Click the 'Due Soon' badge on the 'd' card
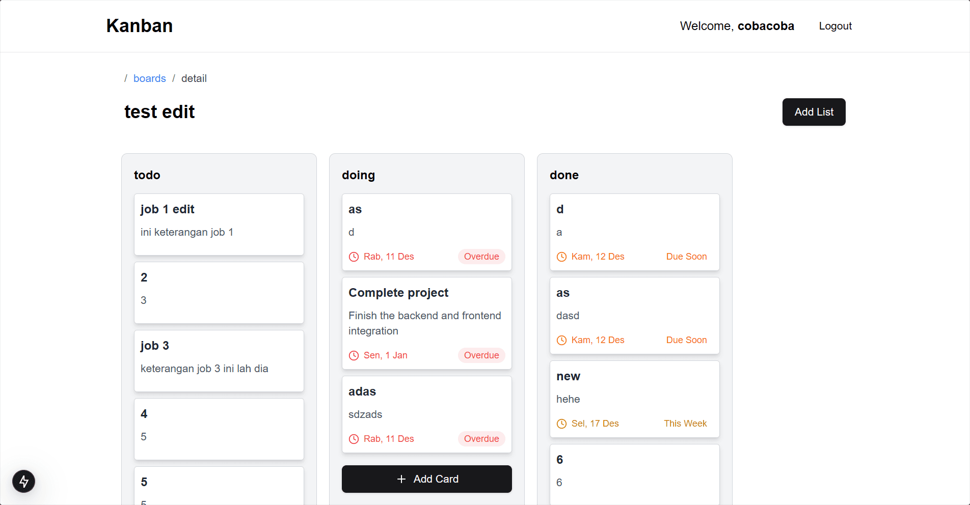Image resolution: width=970 pixels, height=505 pixels. click(686, 257)
